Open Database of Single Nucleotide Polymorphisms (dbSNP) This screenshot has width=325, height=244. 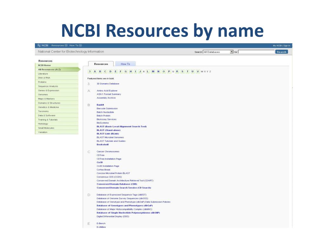(128, 213)
